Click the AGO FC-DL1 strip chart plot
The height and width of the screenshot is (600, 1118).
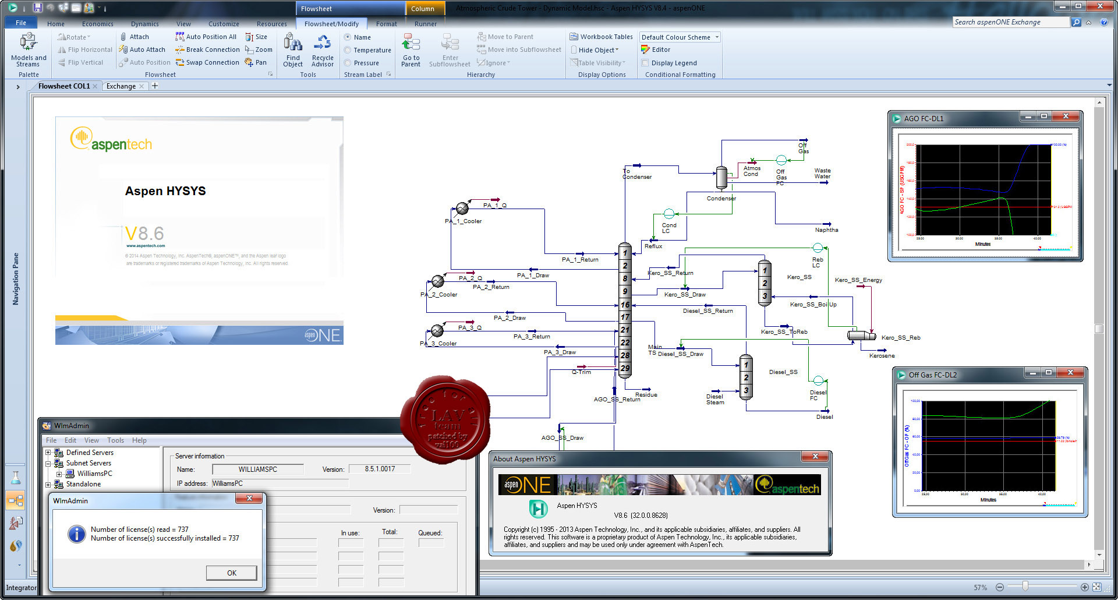pos(984,189)
